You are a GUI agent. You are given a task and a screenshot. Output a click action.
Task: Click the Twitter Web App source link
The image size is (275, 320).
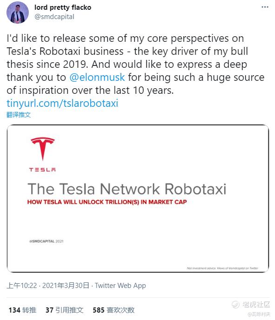click(120, 286)
